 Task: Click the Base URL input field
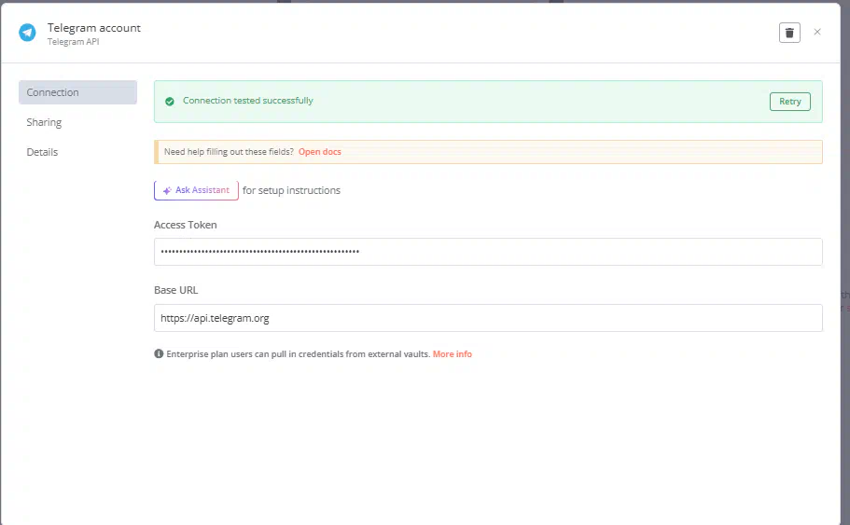[488, 318]
